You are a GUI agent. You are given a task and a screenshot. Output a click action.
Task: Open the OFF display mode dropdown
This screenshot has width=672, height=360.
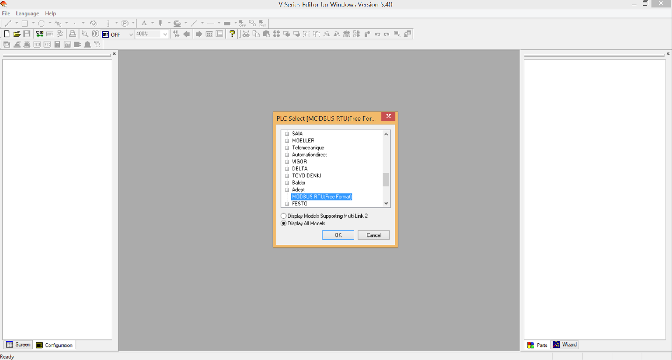[131, 34]
